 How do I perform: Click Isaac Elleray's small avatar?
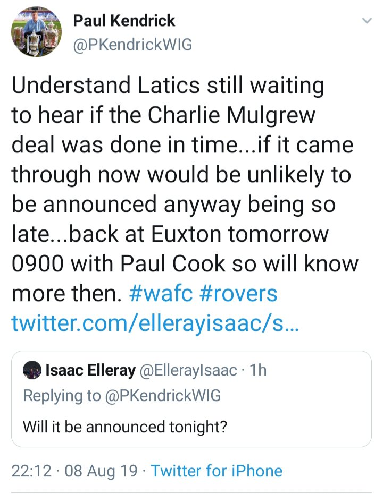32,371
